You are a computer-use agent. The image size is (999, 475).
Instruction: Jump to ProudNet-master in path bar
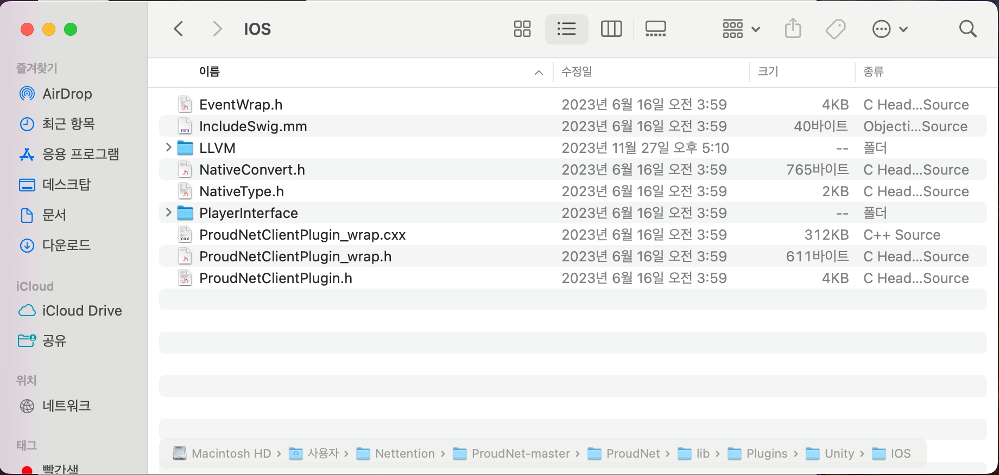click(x=520, y=453)
